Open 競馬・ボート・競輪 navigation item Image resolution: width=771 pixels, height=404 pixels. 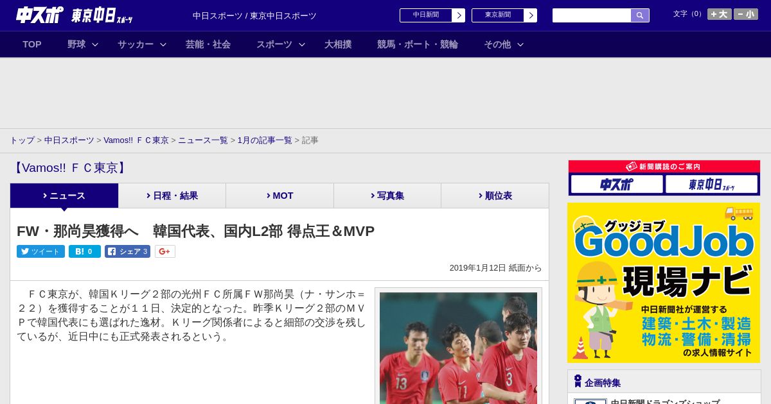[418, 44]
